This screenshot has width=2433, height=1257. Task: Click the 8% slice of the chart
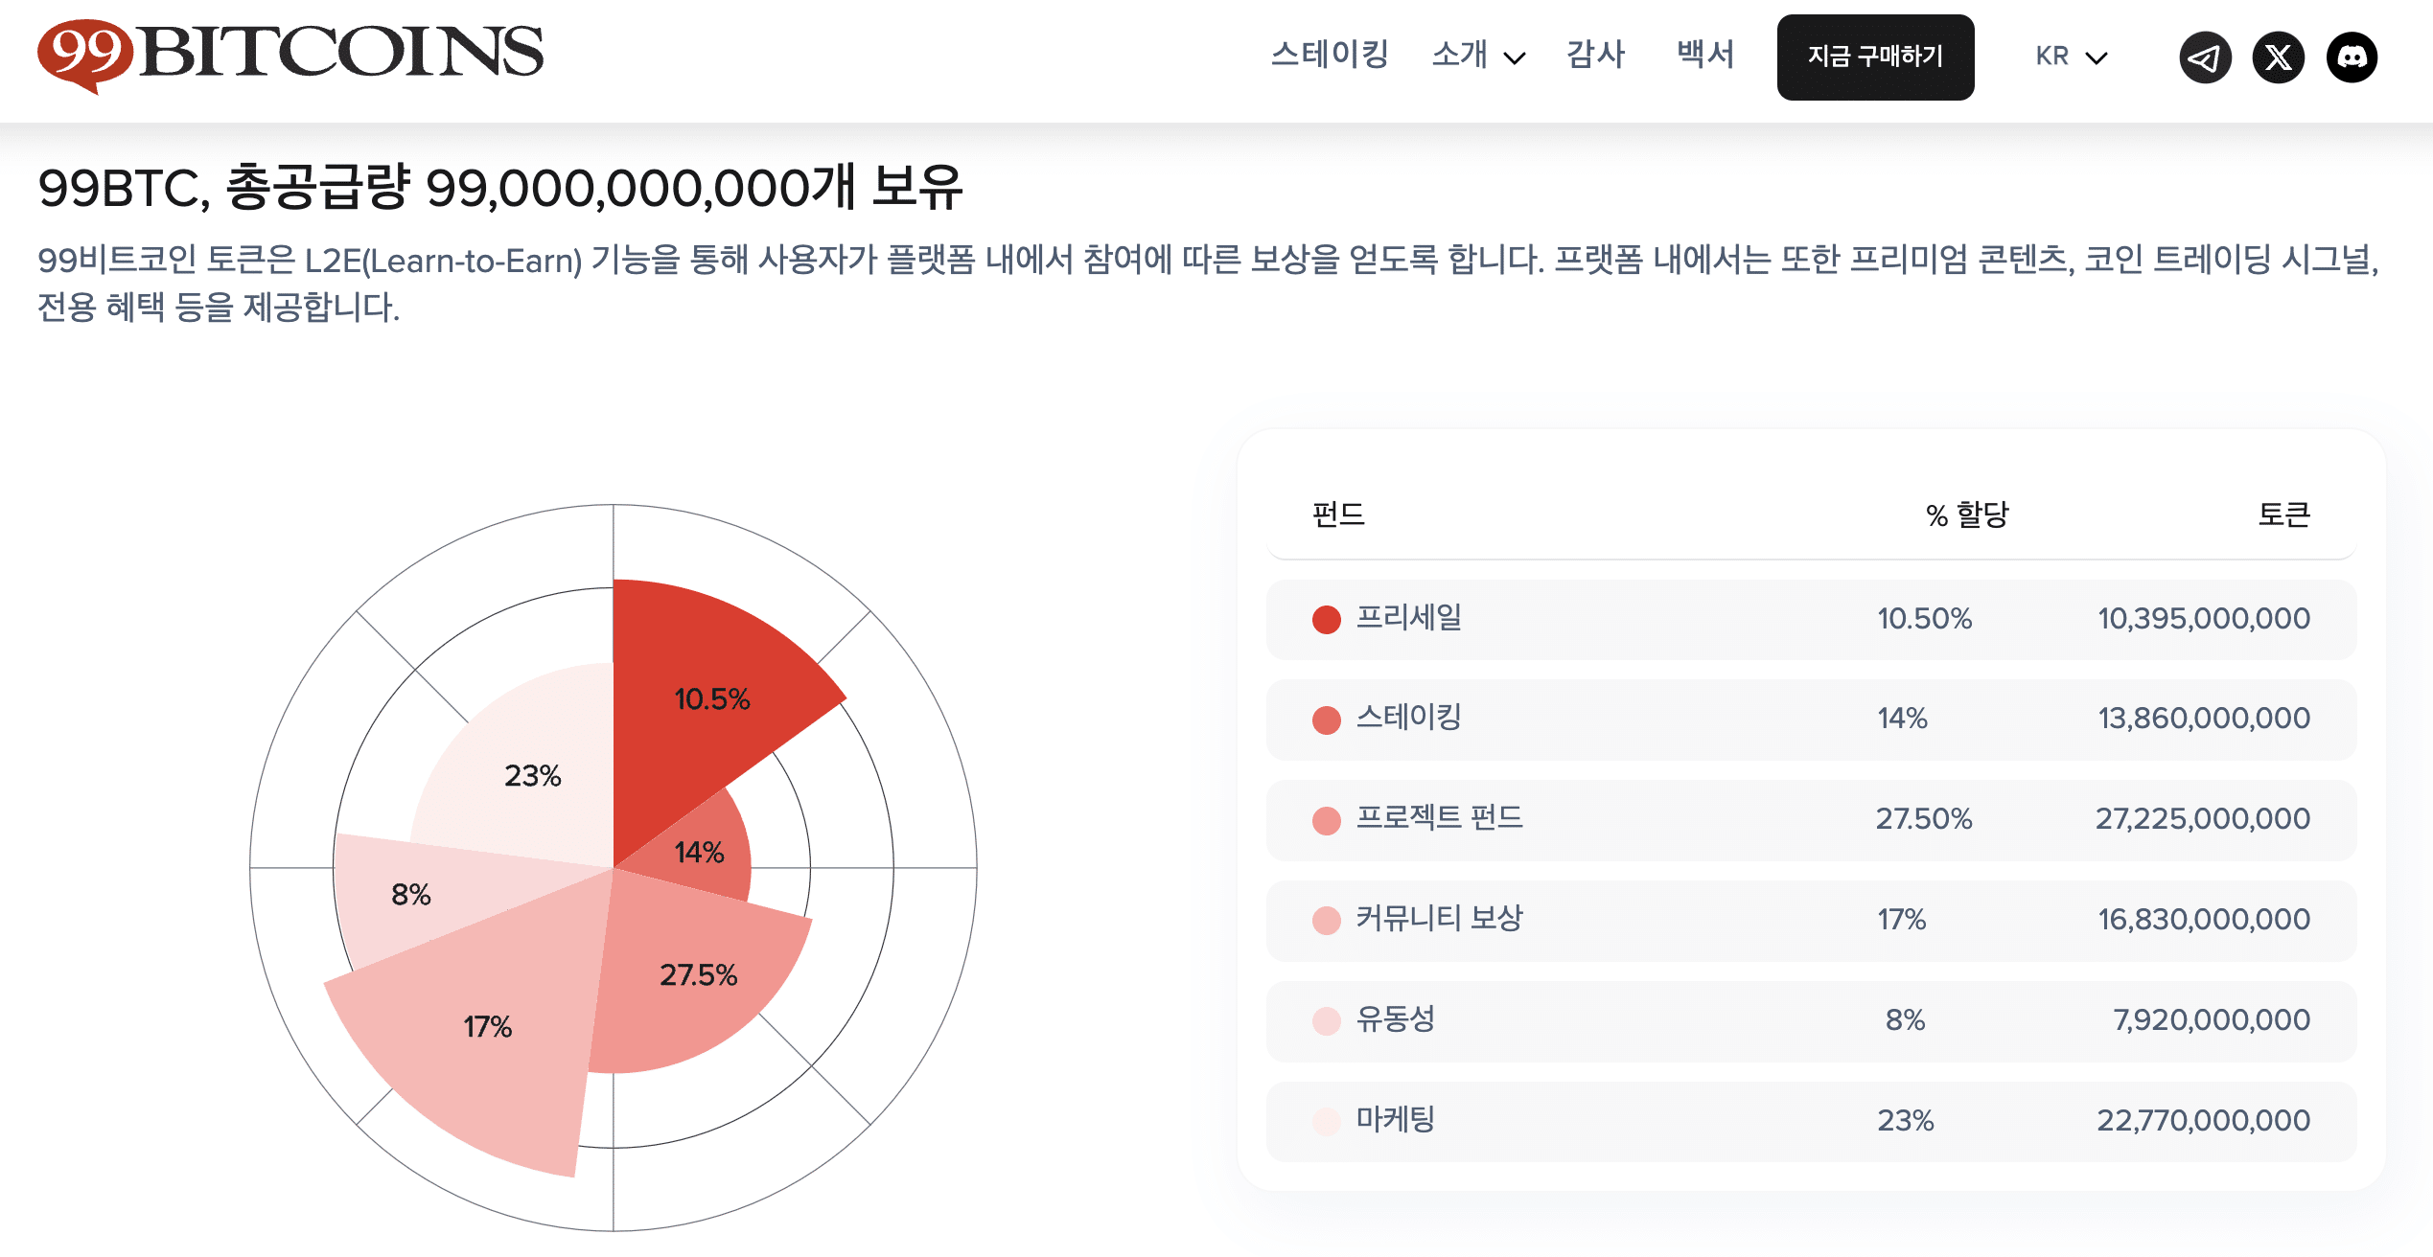410,895
